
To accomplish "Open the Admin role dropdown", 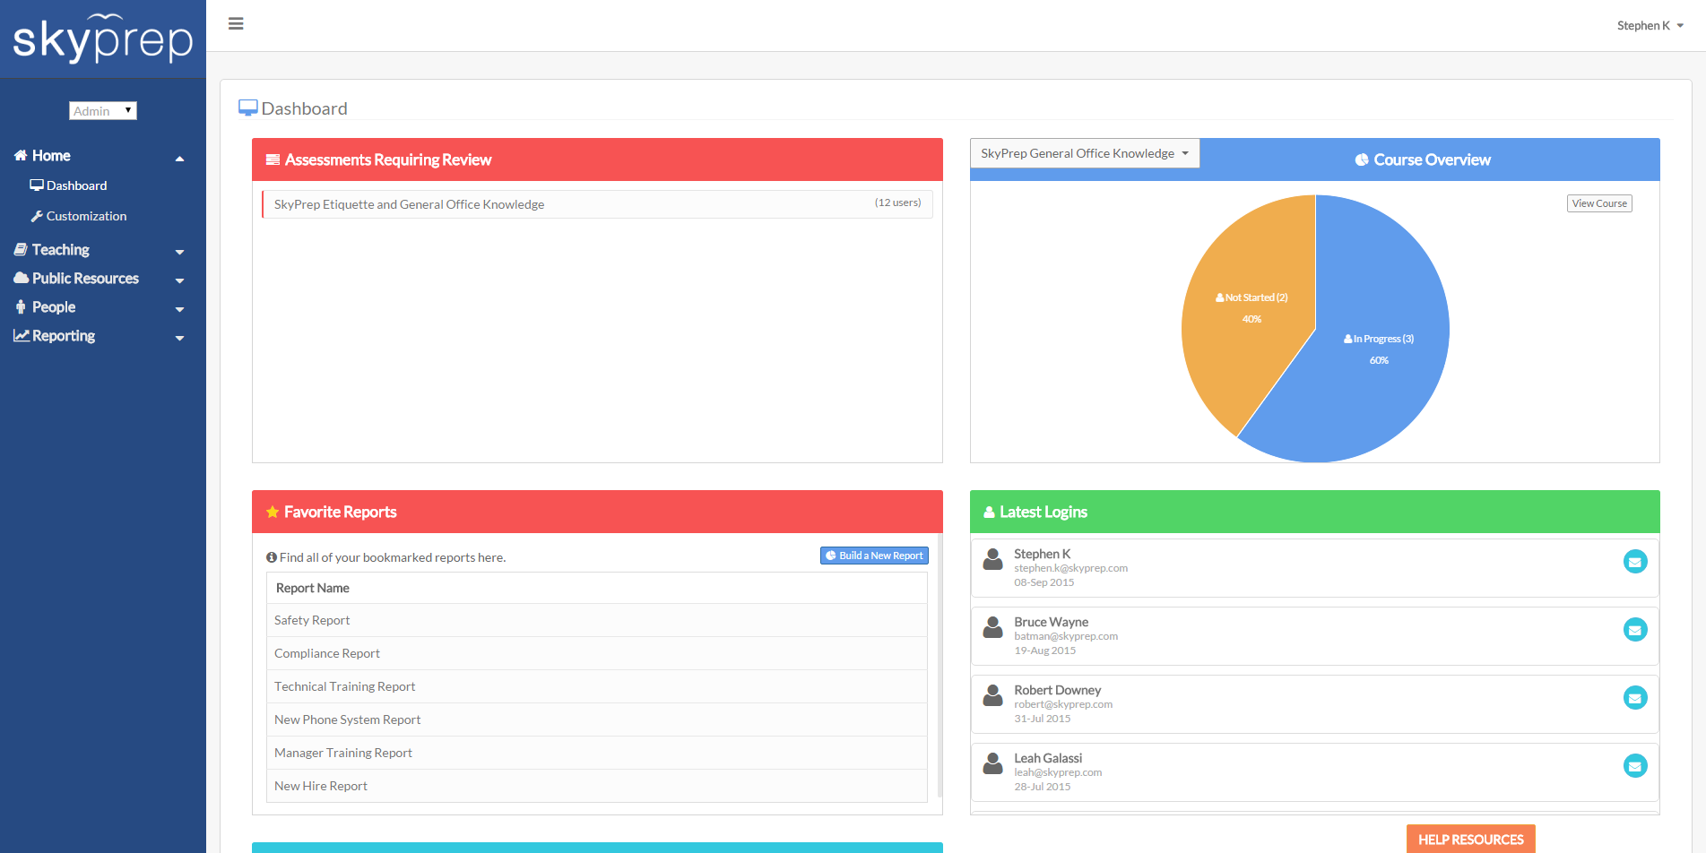I will [x=102, y=110].
